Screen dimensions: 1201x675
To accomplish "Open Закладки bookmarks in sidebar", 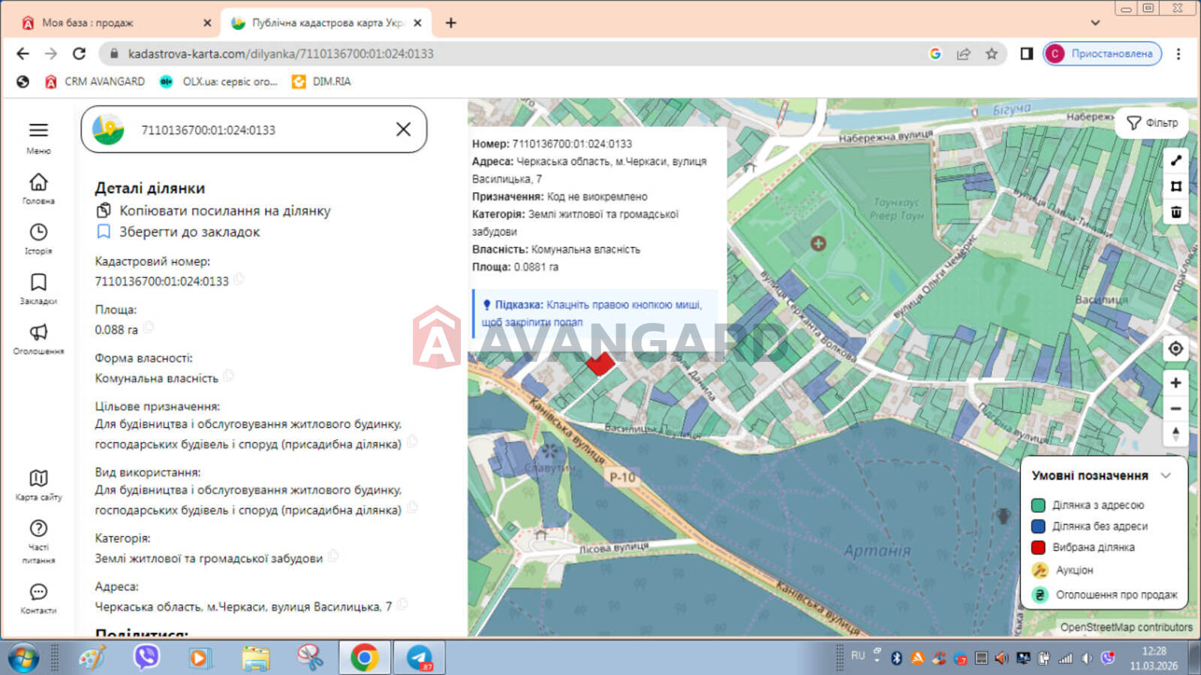I will tap(38, 283).
